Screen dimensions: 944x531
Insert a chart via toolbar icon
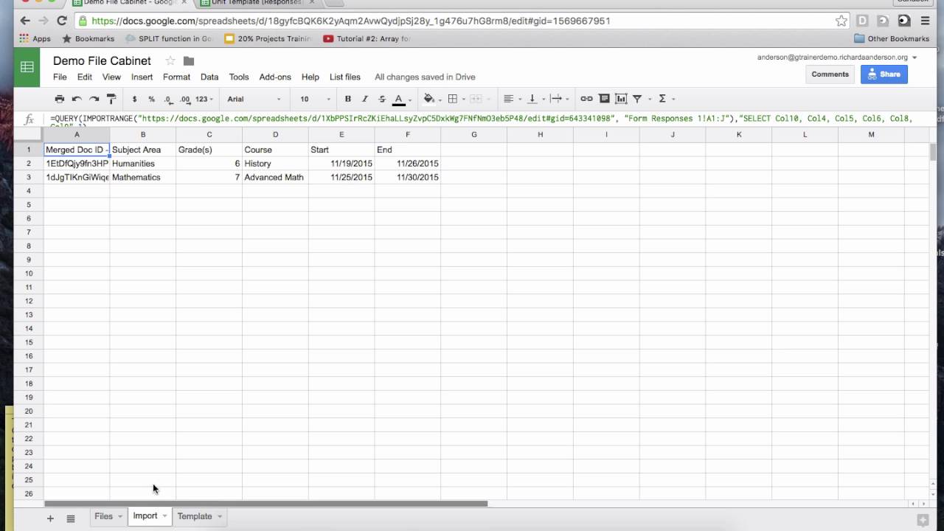click(621, 99)
